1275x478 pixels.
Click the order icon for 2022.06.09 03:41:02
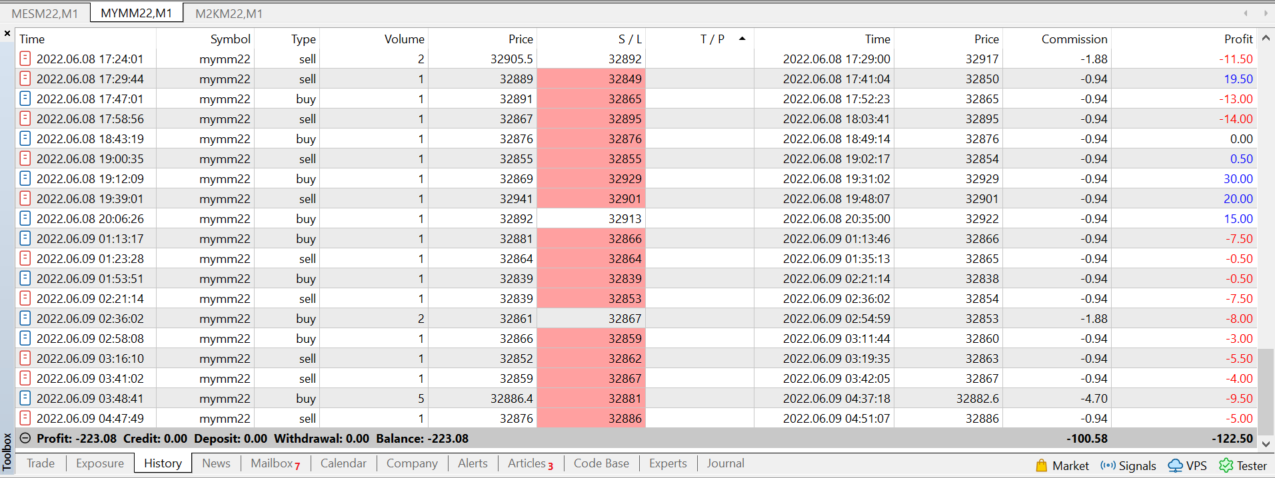[25, 378]
